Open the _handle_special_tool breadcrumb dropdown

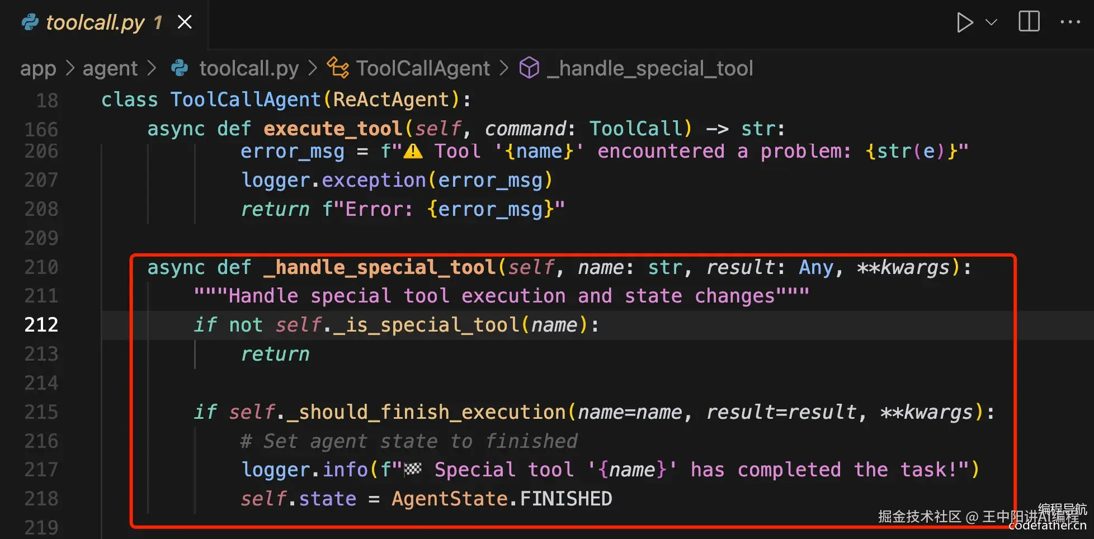click(x=650, y=69)
